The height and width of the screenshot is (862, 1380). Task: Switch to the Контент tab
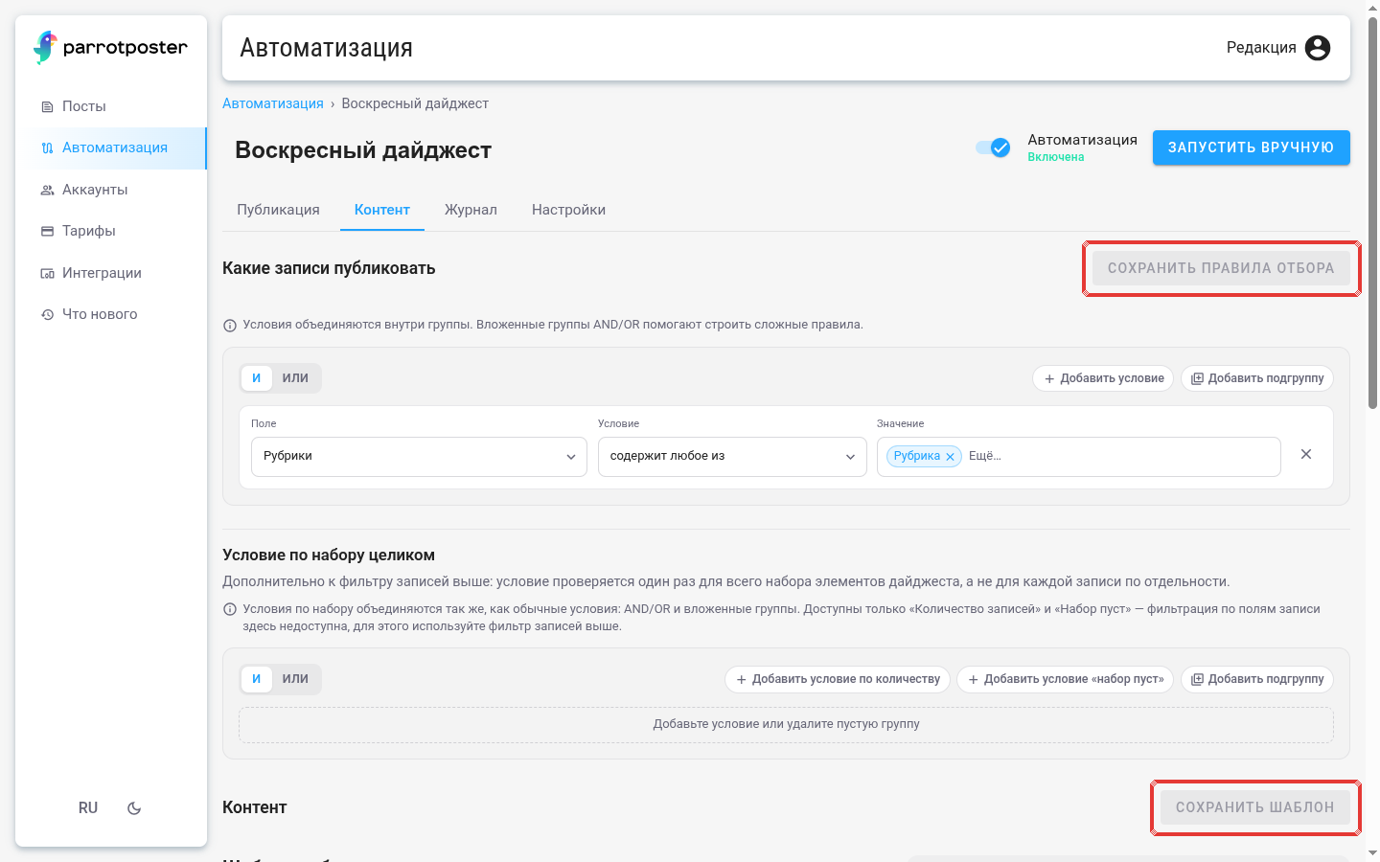[x=382, y=210]
